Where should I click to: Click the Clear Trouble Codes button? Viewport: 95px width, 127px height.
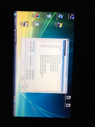pyautogui.click(x=31, y=47)
